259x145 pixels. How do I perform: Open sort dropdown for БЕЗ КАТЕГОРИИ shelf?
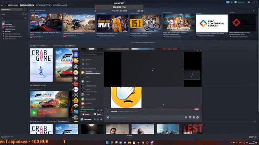click(70, 46)
